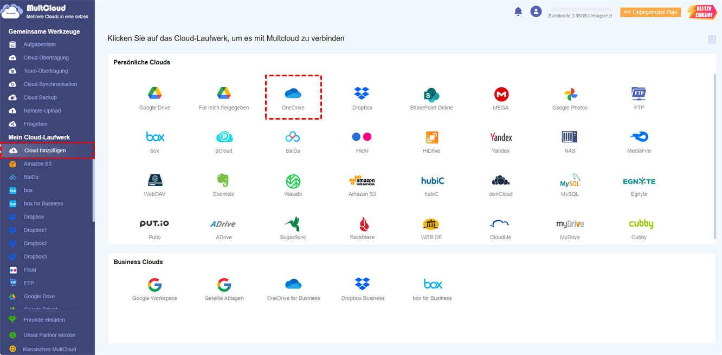Pick the Dropbox Business icon
The height and width of the screenshot is (355, 722).
[363, 284]
